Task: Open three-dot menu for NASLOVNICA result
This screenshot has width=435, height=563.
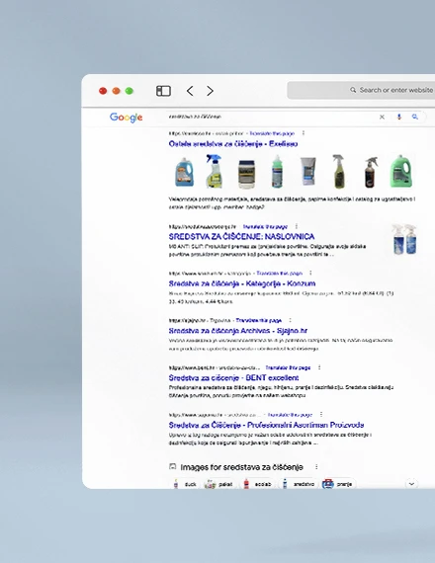Action: (x=297, y=226)
